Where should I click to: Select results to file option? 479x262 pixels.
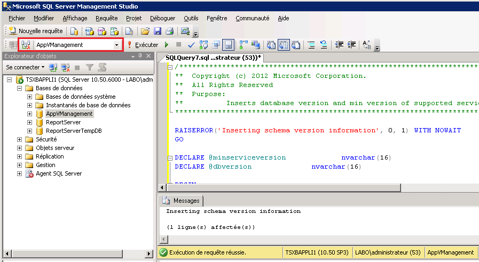point(296,45)
